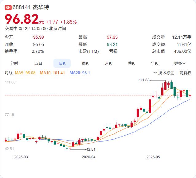Click the red SH exchange badge
This screenshot has height=178, width=196.
pyautogui.click(x=8, y=7)
